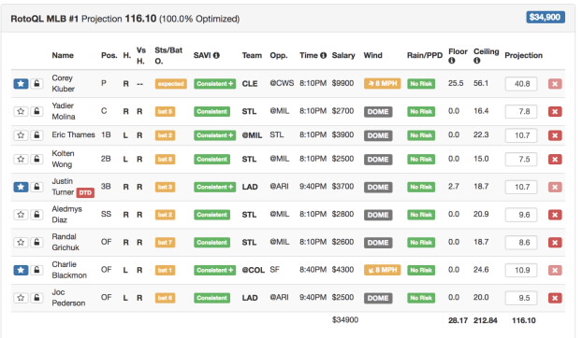The width and height of the screenshot is (582, 338).
Task: Remove Eric Thames with red X
Action: point(555,135)
